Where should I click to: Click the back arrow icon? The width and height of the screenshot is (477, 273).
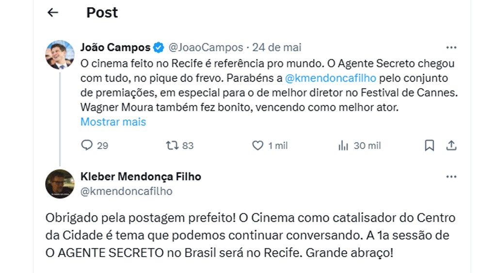[x=53, y=13]
